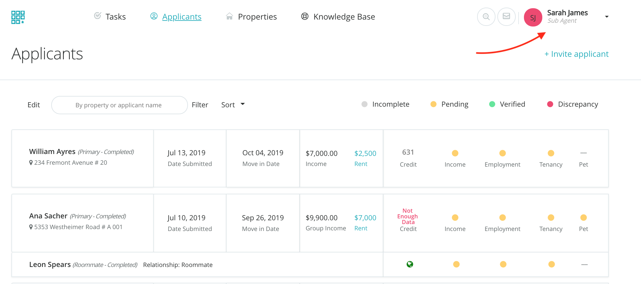
Task: Toggle the Verified status filter
Action: 507,104
